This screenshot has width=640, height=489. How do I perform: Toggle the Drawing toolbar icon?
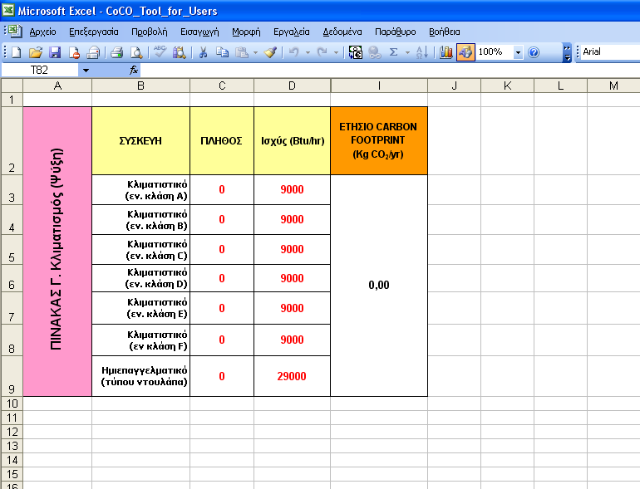tap(465, 52)
